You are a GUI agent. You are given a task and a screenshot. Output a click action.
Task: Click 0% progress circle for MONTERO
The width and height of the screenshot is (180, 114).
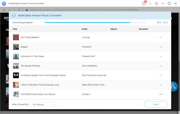(161, 94)
